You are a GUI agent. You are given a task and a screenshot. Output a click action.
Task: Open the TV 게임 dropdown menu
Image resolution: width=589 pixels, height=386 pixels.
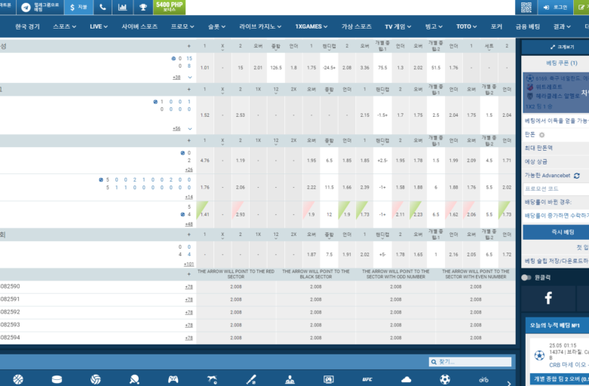point(398,26)
